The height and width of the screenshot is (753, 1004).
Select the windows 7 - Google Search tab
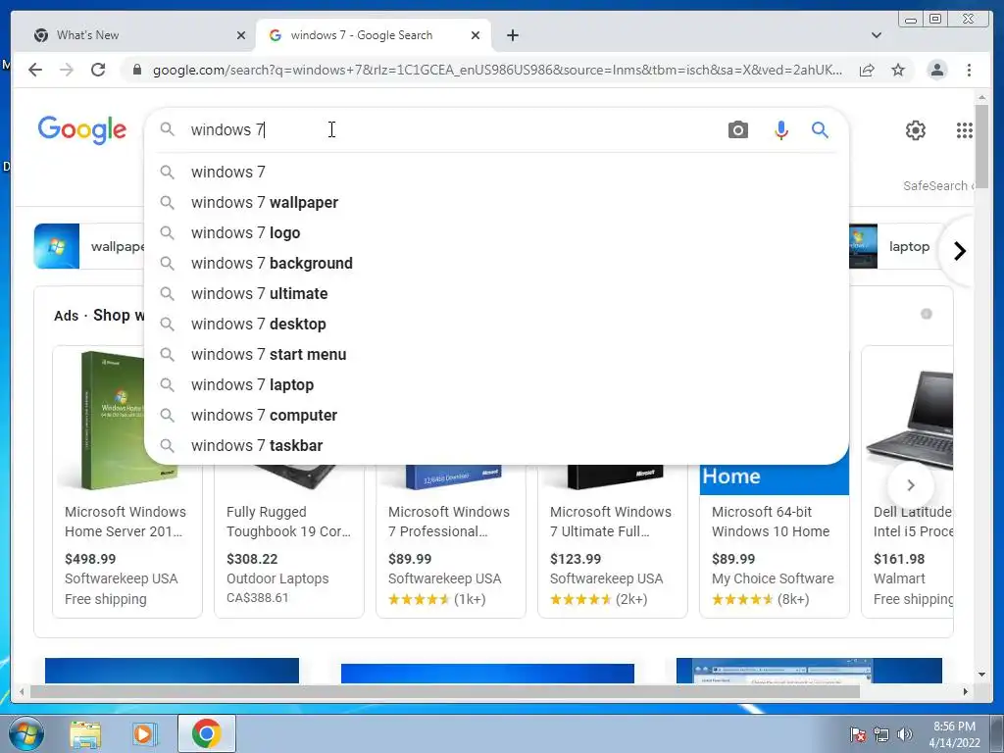click(374, 35)
